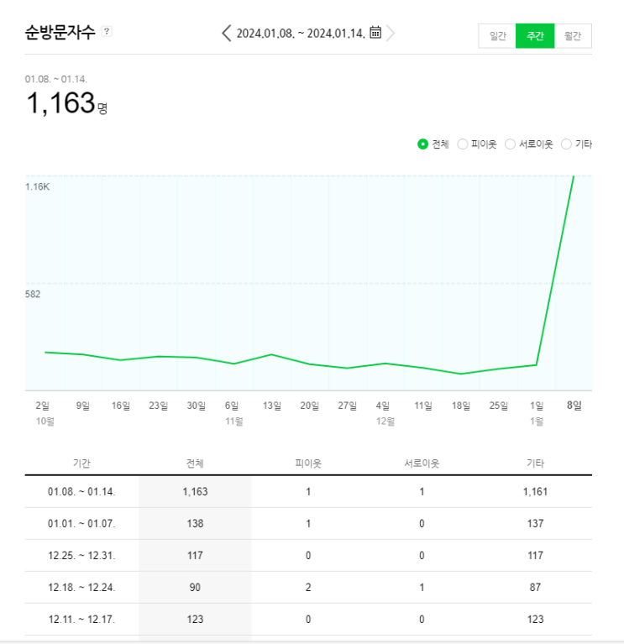Click the date range 2024.01.08. ~ 2024.01.14.
The height and width of the screenshot is (644, 624).
tap(301, 34)
